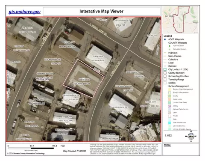Click the Local roads legend label
This screenshot has width=205, height=161.
point(171,63)
